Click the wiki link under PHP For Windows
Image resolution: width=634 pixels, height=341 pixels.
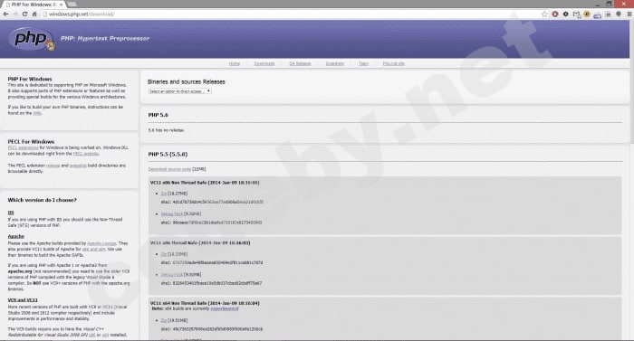point(37,113)
